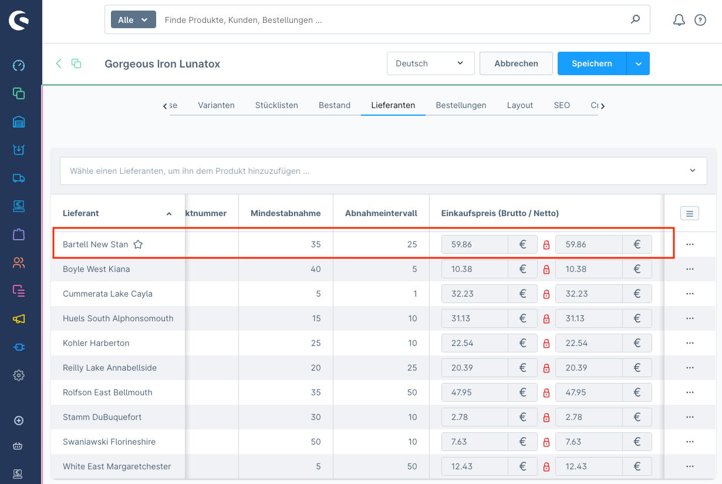Viewport: 722px width, 484px height.
Task: Click the plus circle icon in sidebar
Action: pos(19,421)
